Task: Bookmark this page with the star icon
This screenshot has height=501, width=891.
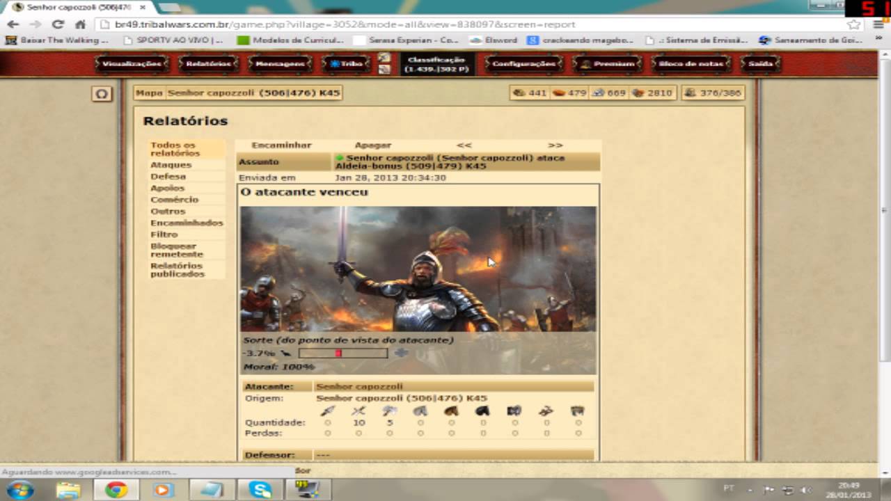Action: (854, 24)
